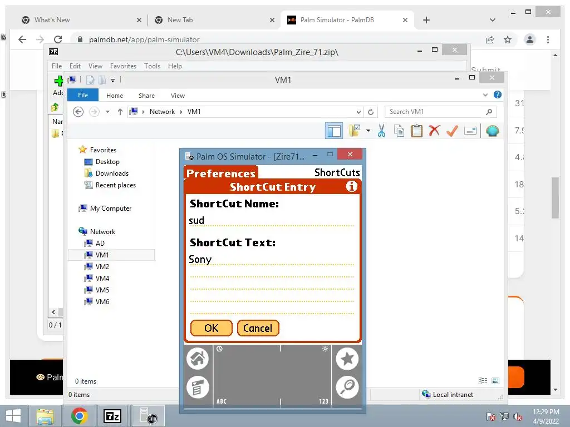570x427 pixels.
Task: Toggle the preview pane layout icon
Action: click(334, 131)
